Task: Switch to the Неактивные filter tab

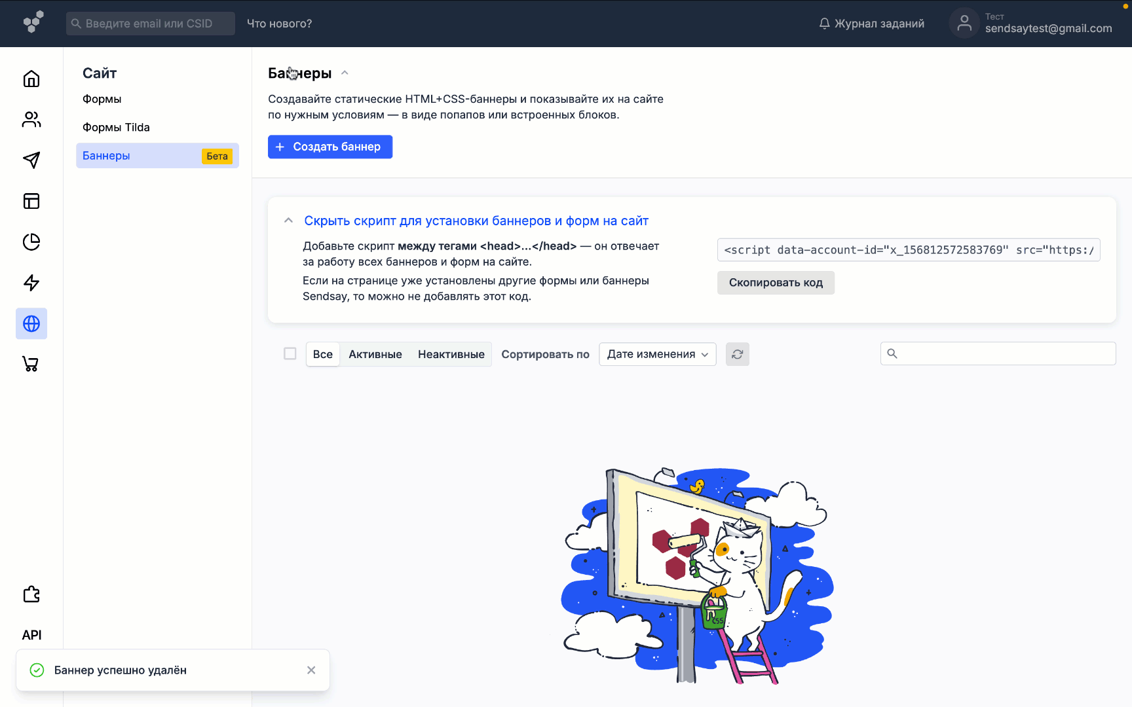Action: 451,354
